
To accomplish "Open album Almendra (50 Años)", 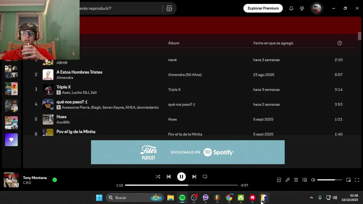I will point(185,75).
